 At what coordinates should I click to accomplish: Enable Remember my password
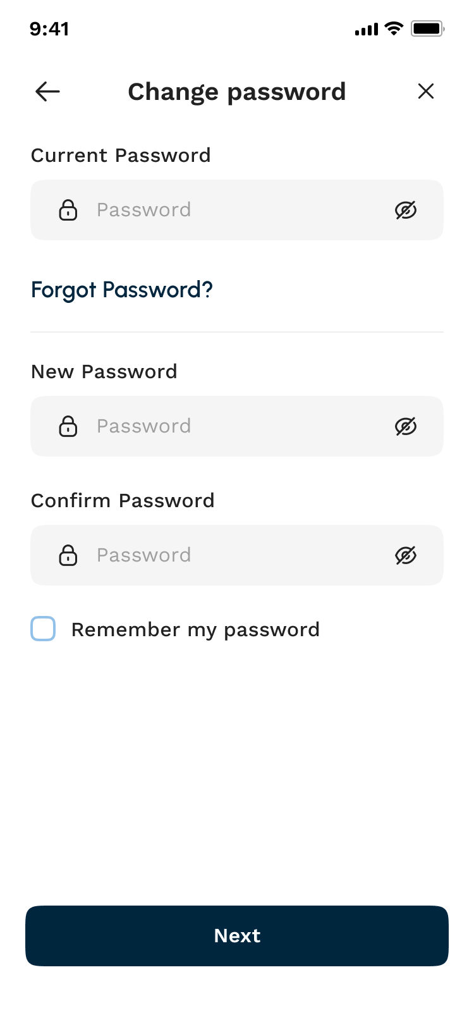click(x=43, y=629)
